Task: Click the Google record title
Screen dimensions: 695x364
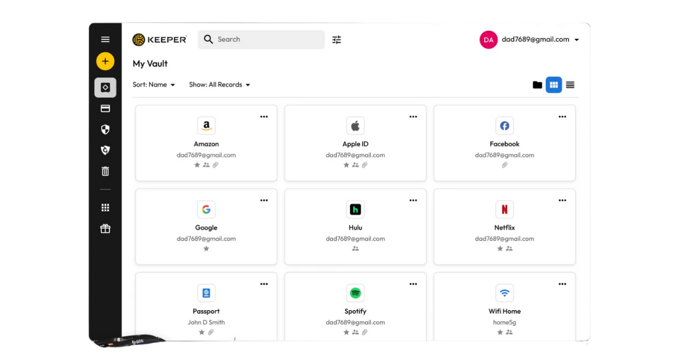Action: click(x=206, y=228)
